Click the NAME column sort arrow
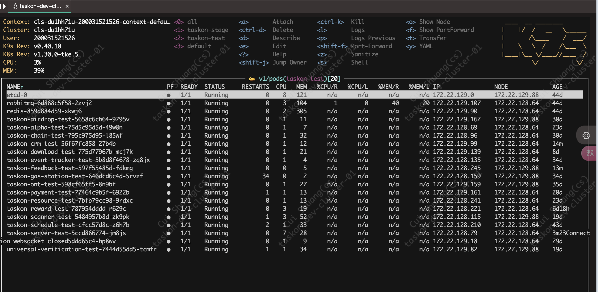The image size is (598, 292). (x=22, y=87)
